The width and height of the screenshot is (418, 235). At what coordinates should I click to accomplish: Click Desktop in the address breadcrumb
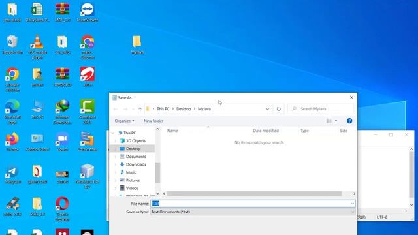184,109
